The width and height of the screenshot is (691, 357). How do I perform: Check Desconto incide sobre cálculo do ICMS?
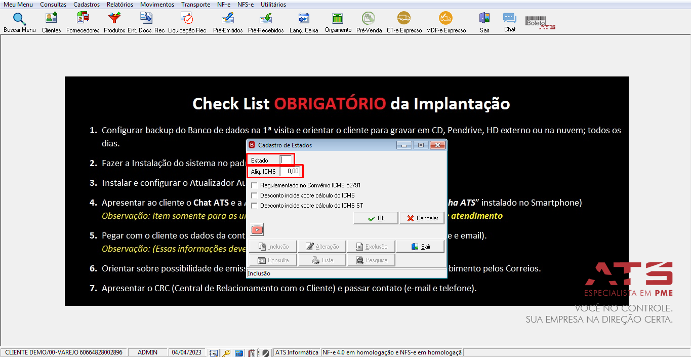[x=254, y=195]
